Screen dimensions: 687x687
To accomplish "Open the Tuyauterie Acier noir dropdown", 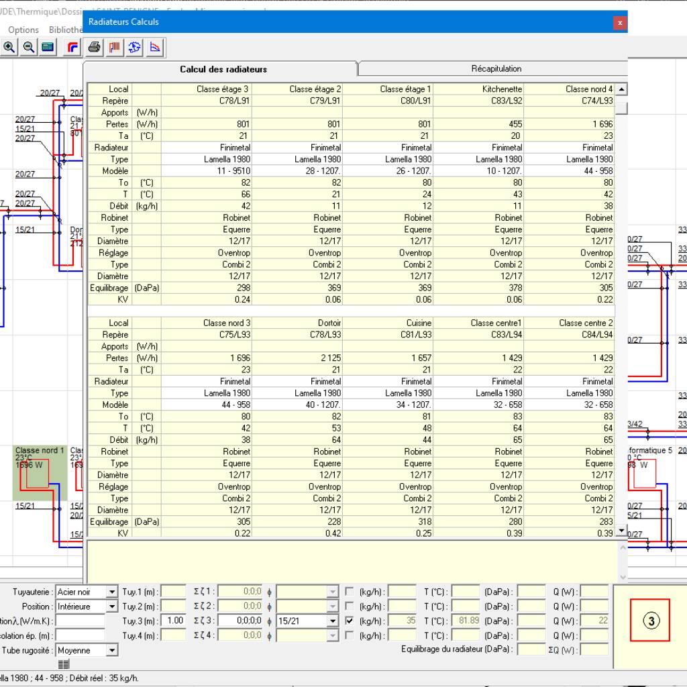I will tap(111, 592).
